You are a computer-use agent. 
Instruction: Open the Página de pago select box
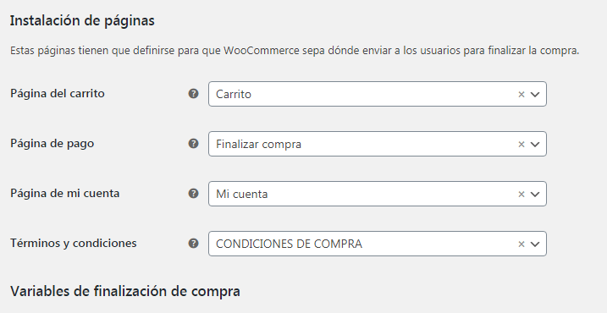coord(378,144)
